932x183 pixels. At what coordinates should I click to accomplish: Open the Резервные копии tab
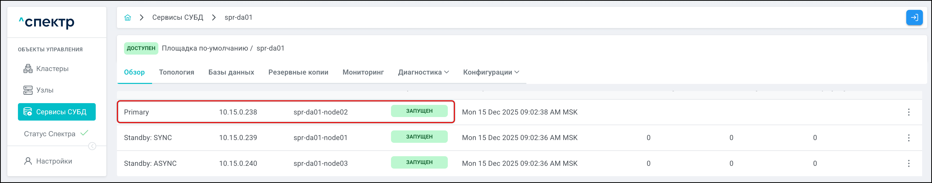298,73
